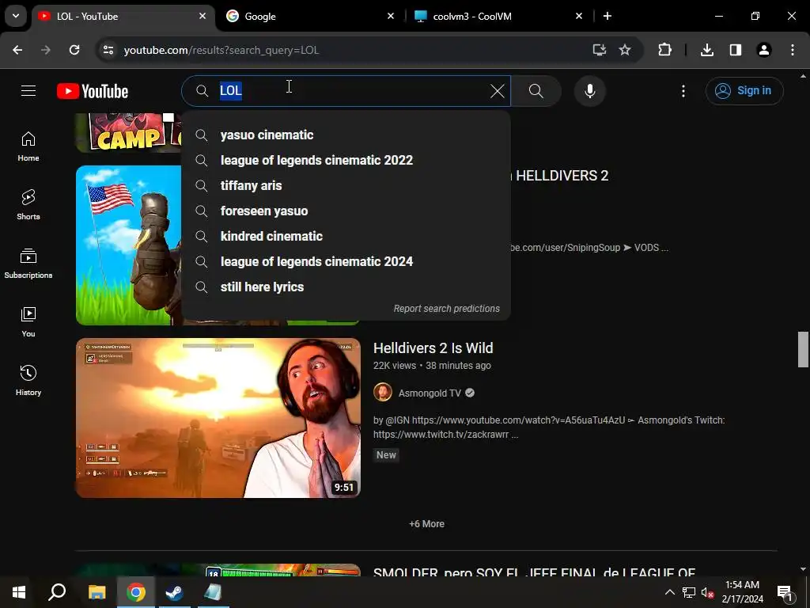
Task: Open Shorts in the sidebar
Action: pyautogui.click(x=28, y=205)
